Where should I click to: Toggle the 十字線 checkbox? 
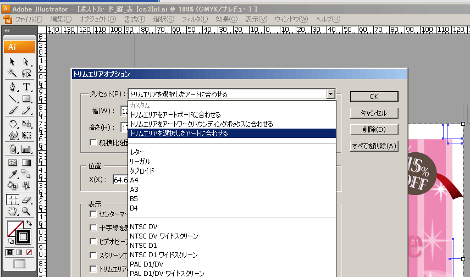pyautogui.click(x=93, y=228)
